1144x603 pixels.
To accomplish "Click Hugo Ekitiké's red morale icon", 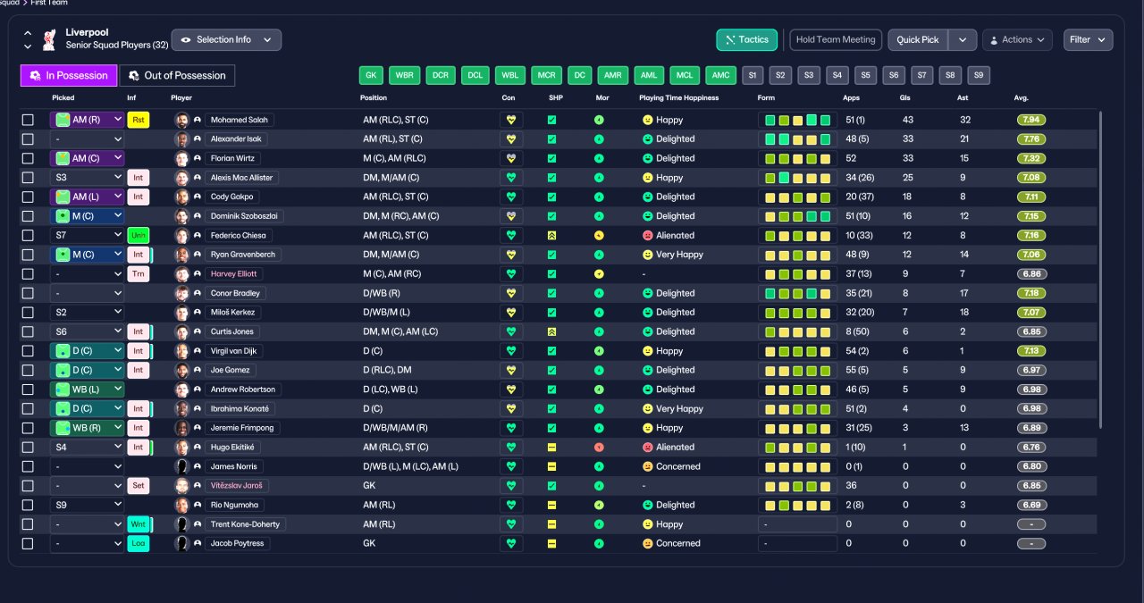I will (599, 447).
